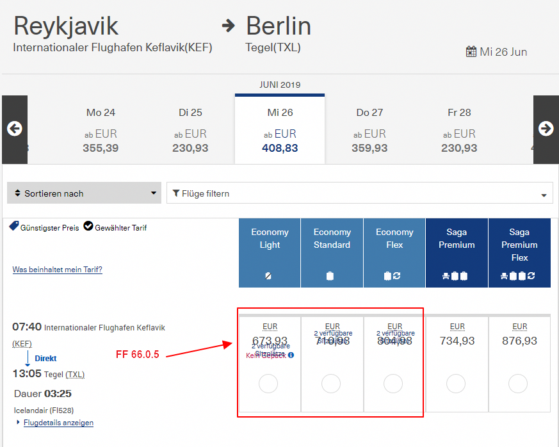Select the Economy Flex fare radio button
This screenshot has width=559, height=447.
tap(393, 384)
